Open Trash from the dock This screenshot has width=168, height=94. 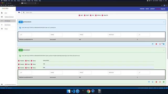pyautogui.click(x=99, y=91)
